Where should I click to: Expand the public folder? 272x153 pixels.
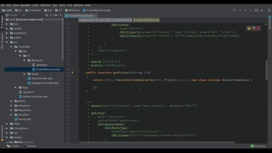pyautogui.click(x=7, y=37)
